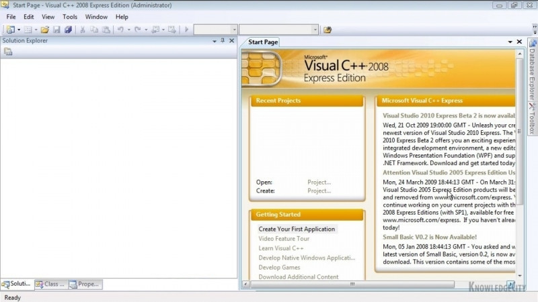Open the View menu
The height and width of the screenshot is (302, 538).
tap(48, 17)
